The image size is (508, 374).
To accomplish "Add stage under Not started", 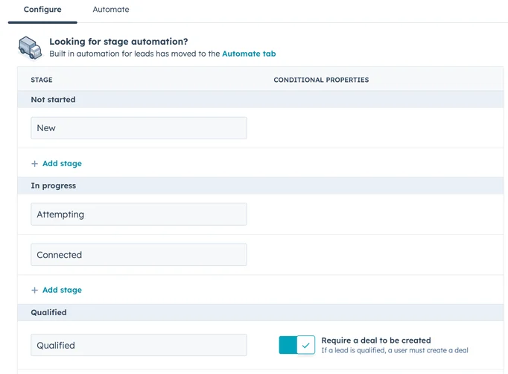I will 62,163.
